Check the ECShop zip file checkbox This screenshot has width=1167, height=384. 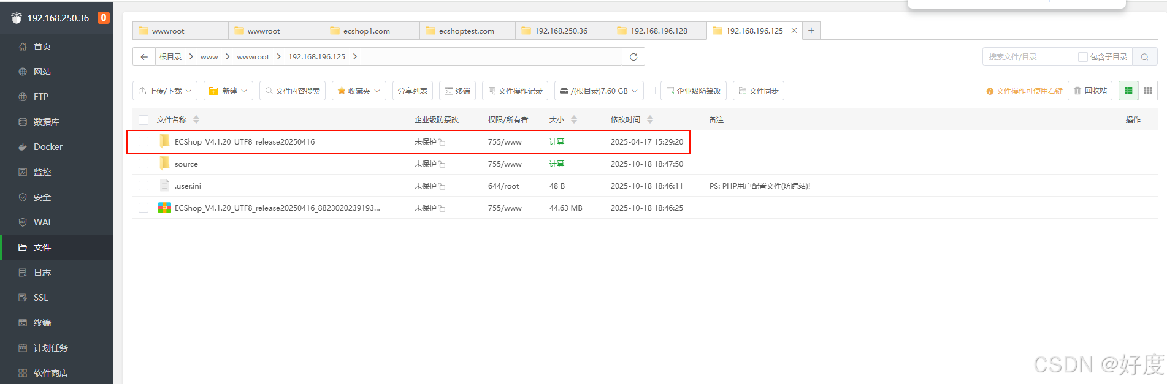(143, 208)
